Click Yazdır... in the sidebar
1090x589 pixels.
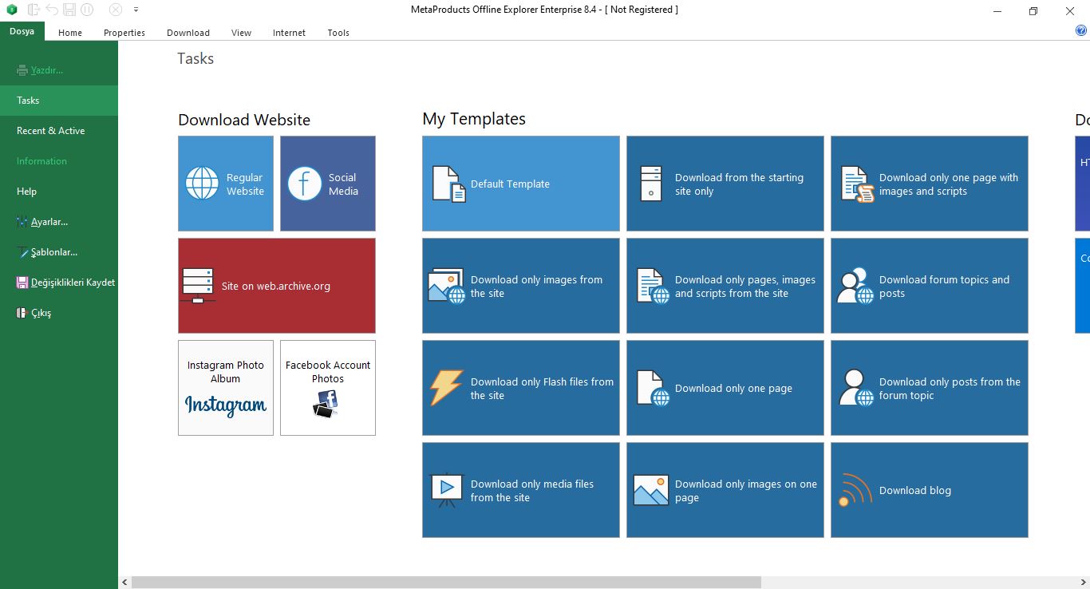[x=59, y=70]
